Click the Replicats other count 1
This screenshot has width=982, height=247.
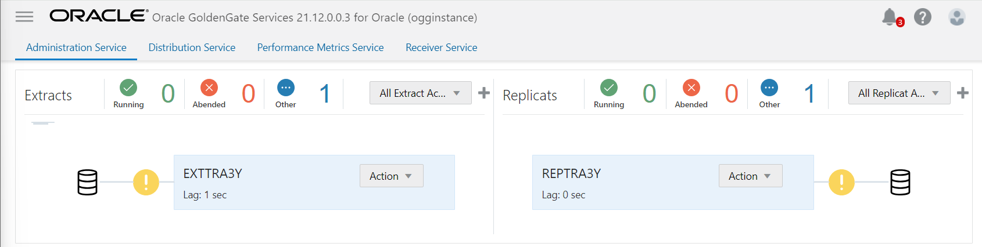click(x=809, y=93)
